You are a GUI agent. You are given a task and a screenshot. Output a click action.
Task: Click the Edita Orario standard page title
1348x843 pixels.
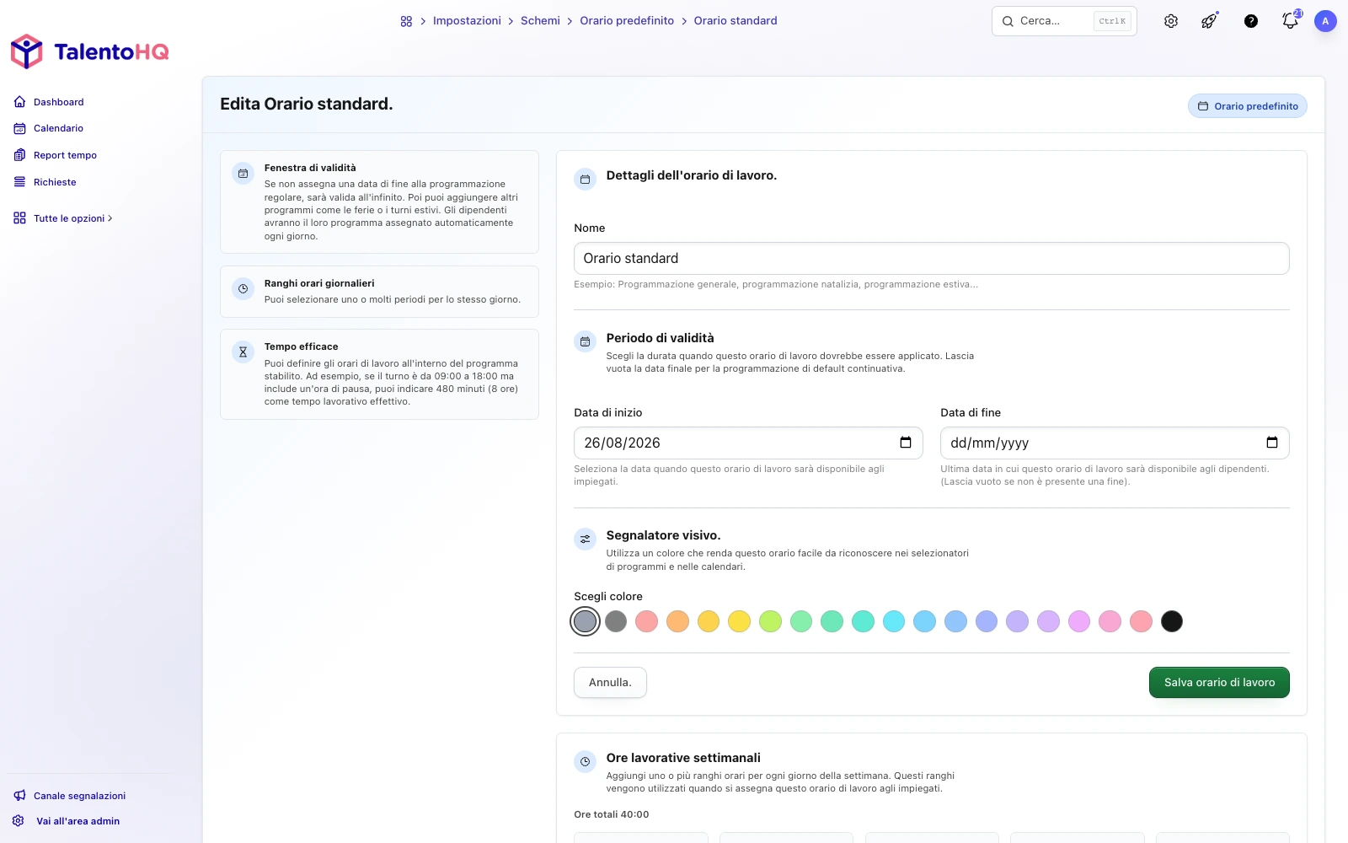tap(307, 104)
